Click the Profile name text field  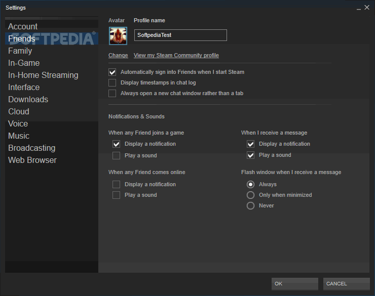tap(180, 35)
